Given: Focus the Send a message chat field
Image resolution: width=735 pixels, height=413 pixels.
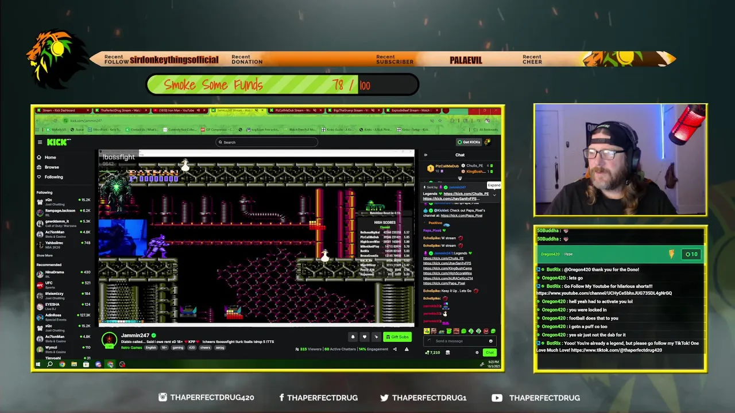Looking at the screenshot, I should [459, 341].
